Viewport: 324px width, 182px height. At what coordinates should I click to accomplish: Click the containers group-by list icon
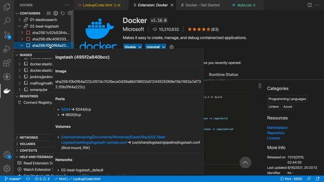[x=49, y=13]
